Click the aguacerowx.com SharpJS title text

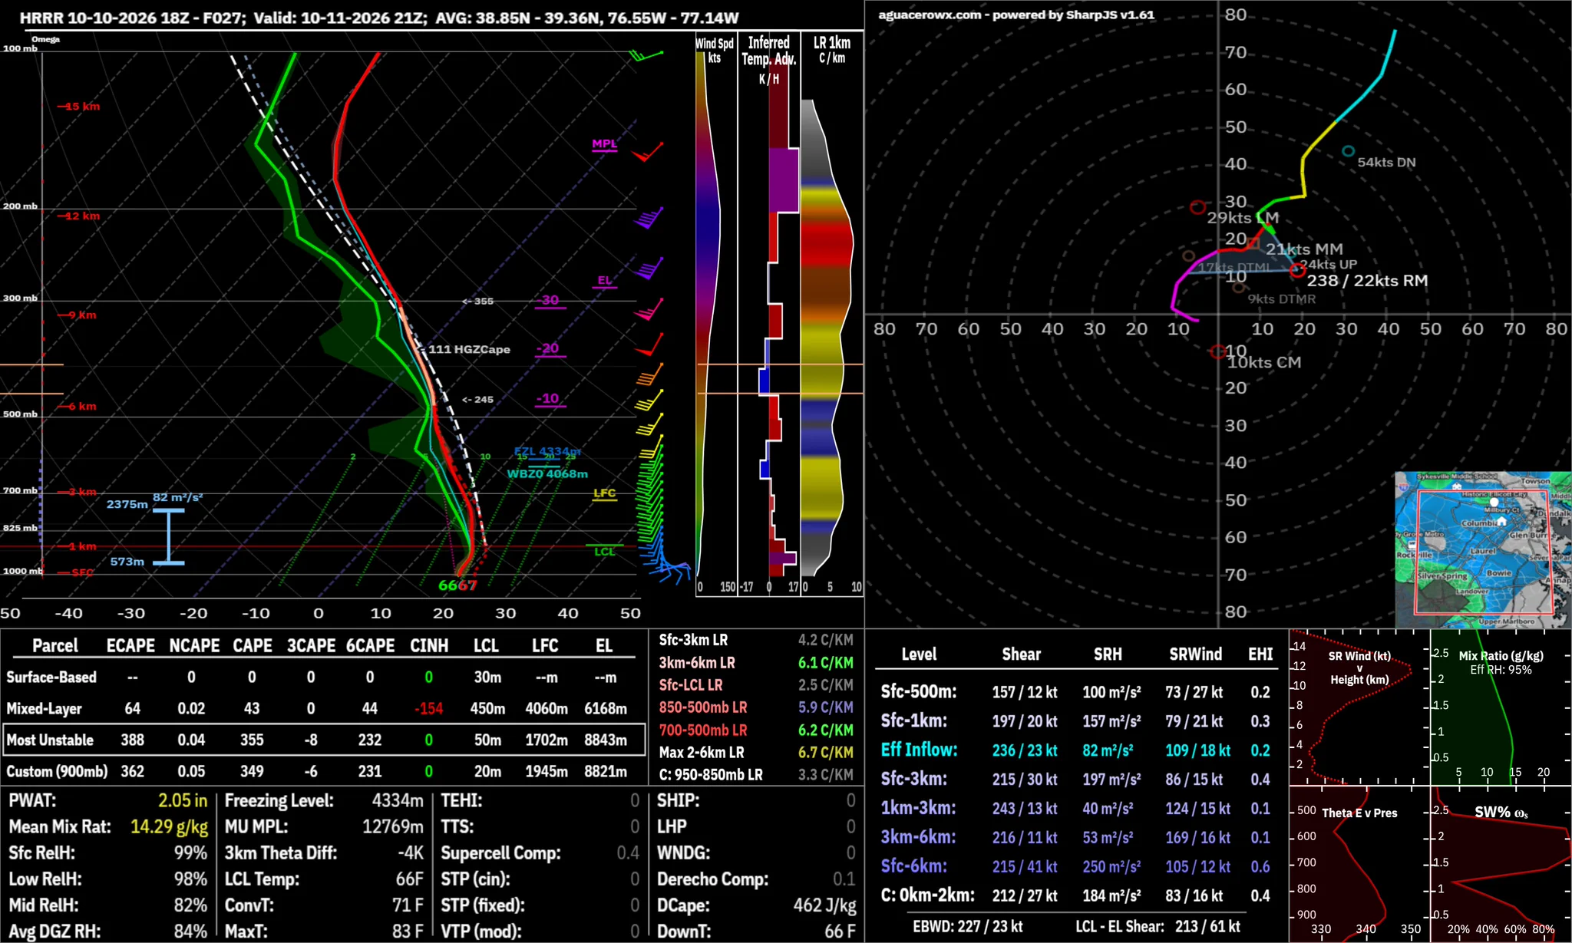(x=1016, y=15)
